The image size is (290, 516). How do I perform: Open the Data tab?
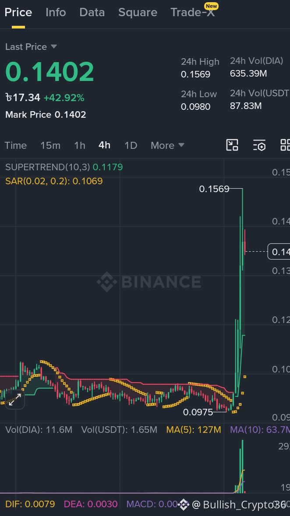92,13
